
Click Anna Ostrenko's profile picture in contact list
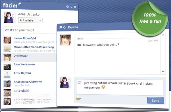click(x=9, y=18)
